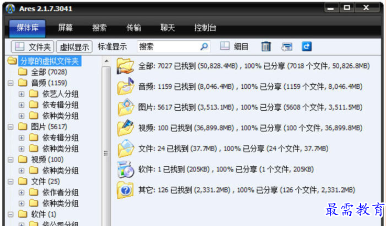This screenshot has height=226, width=389.
Task: Switch to the 媒体库 tab
Action: (x=27, y=28)
